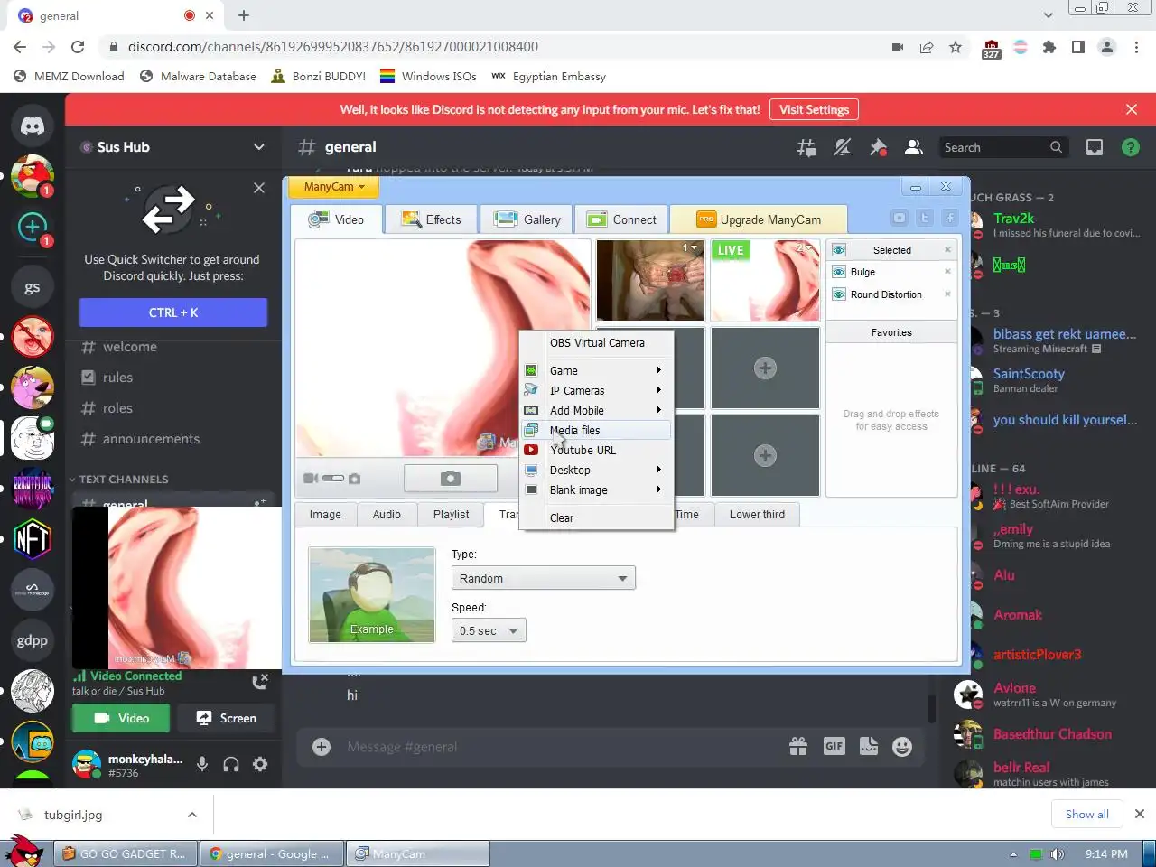This screenshot has width=1156, height=867.
Task: Click Upgrade ManyCam button
Action: pos(759,219)
